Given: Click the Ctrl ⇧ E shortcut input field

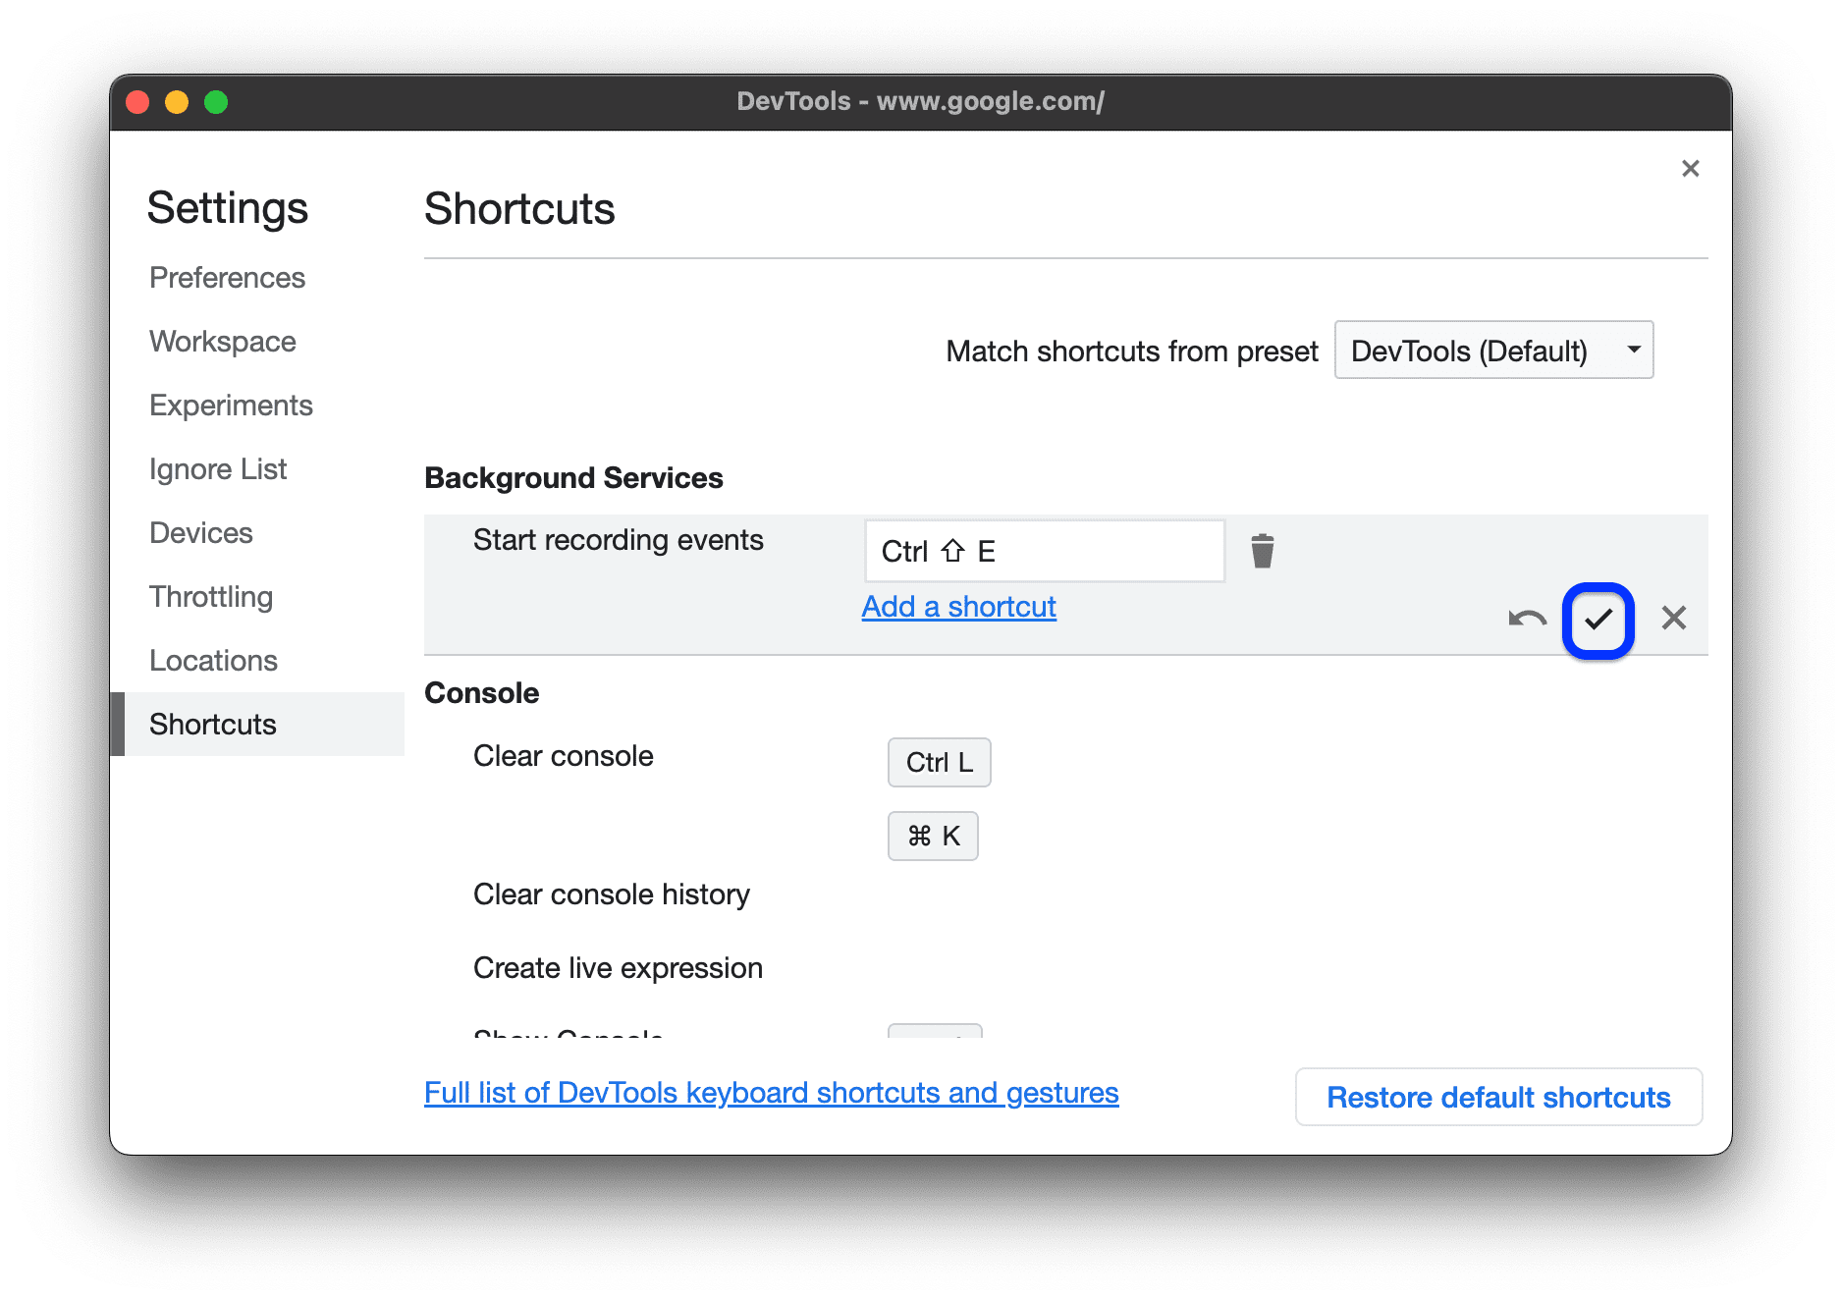Looking at the screenshot, I should coord(1043,551).
